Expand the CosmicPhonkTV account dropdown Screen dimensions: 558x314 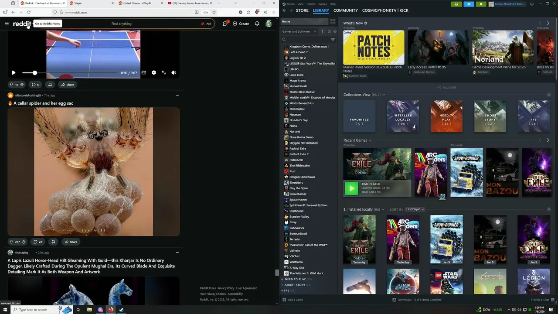pos(507,4)
